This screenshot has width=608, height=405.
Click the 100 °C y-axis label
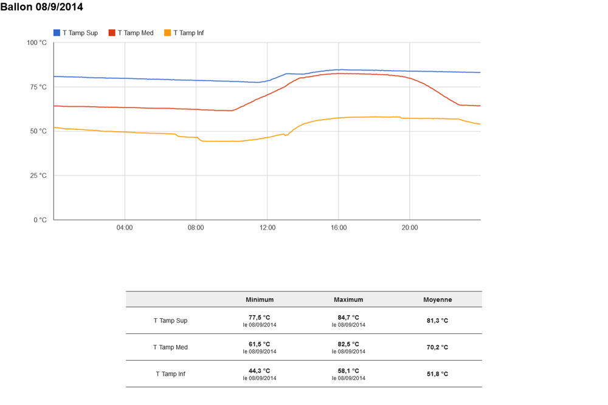(x=36, y=43)
